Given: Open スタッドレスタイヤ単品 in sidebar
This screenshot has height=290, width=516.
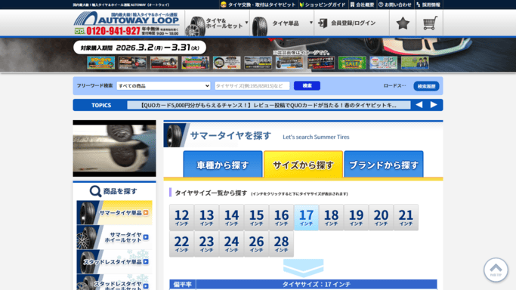Looking at the screenshot, I should pyautogui.click(x=115, y=262).
